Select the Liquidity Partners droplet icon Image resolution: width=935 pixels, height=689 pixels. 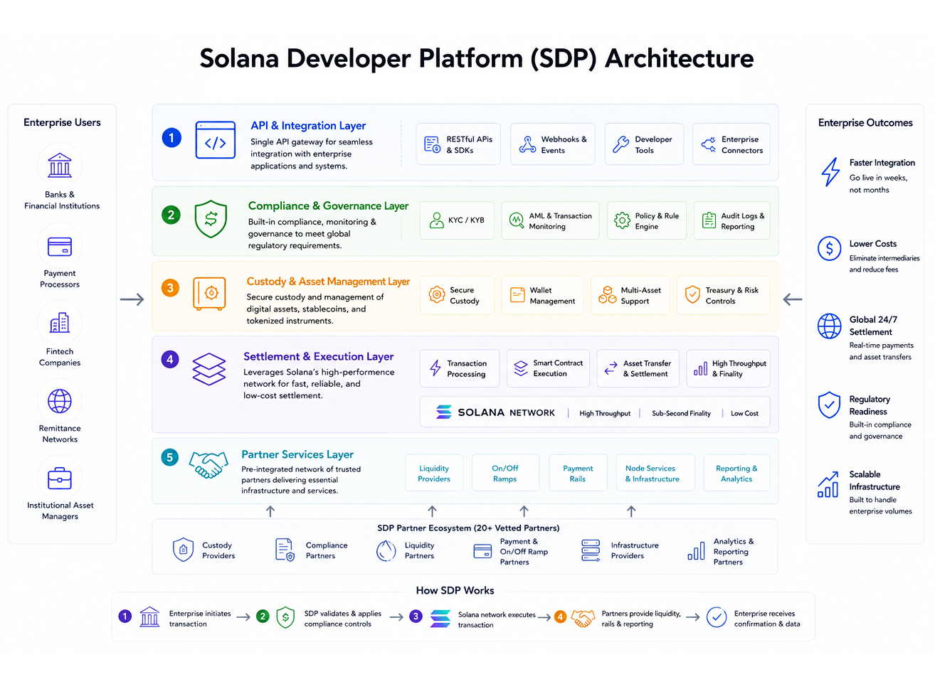coord(386,550)
